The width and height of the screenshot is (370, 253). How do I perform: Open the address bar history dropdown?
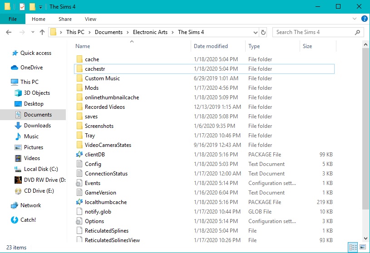[255, 32]
